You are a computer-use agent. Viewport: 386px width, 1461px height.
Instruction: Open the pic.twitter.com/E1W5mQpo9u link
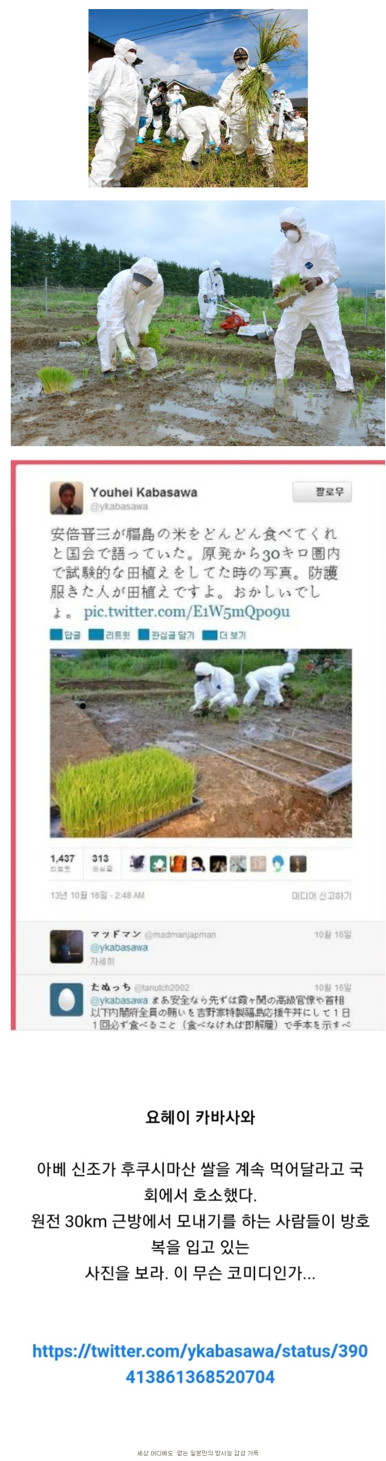pos(187,612)
